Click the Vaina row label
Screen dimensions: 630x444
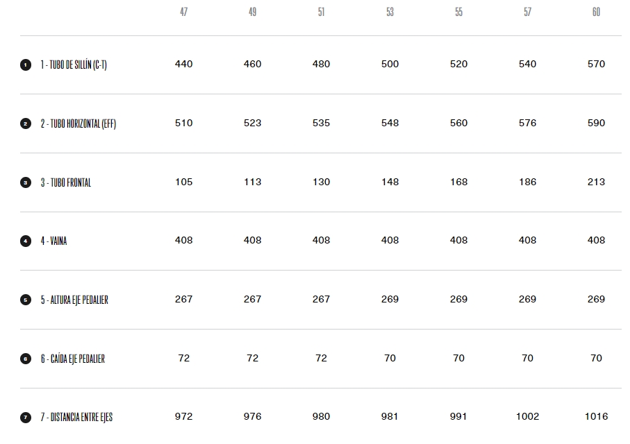point(54,241)
